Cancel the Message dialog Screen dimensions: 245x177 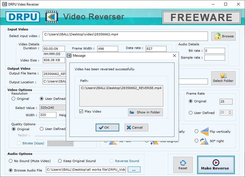tap(136, 127)
